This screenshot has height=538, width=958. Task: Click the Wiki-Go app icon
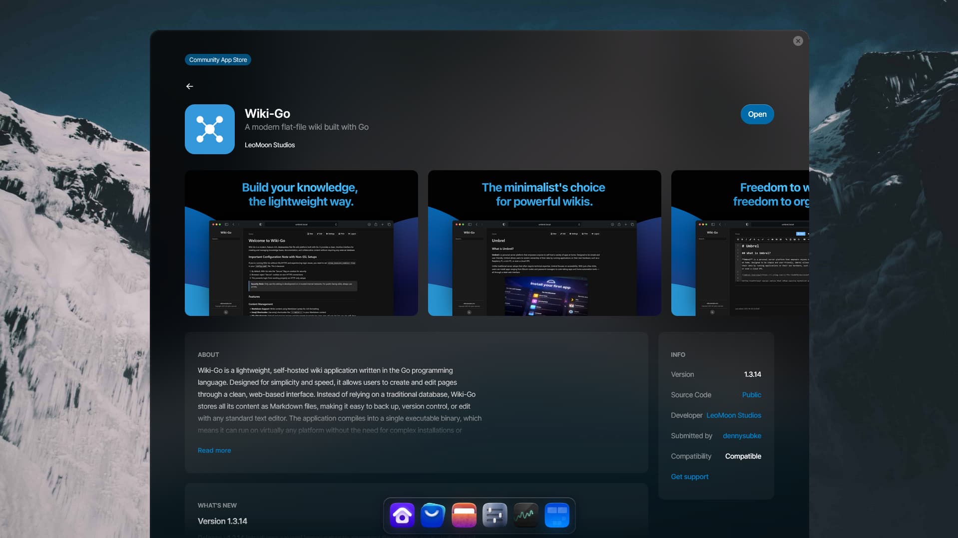[210, 129]
